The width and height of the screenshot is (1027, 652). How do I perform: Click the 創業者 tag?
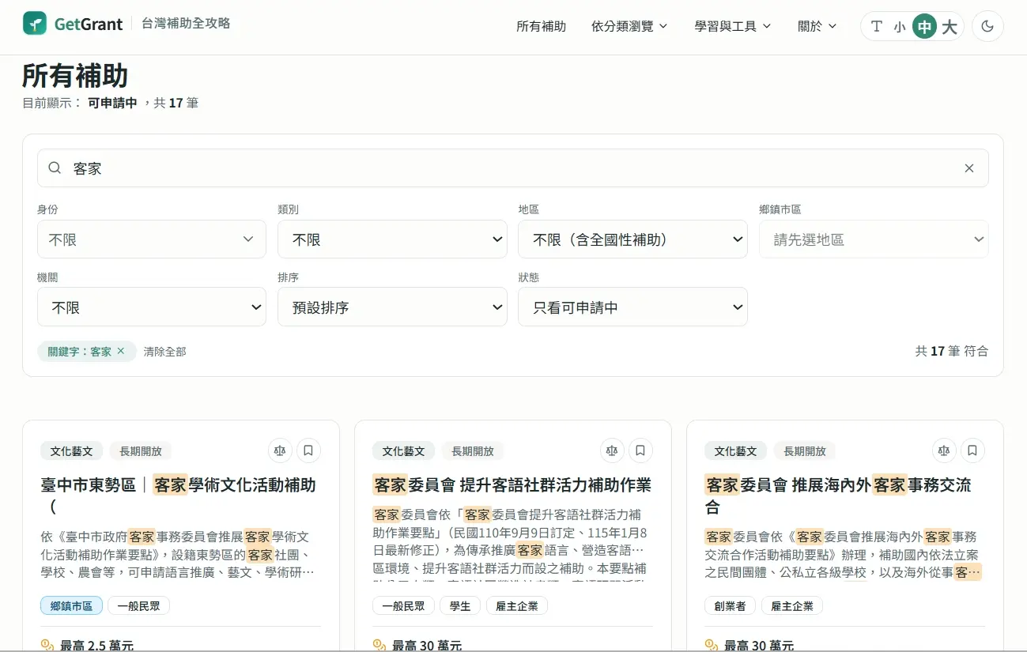(x=730, y=606)
